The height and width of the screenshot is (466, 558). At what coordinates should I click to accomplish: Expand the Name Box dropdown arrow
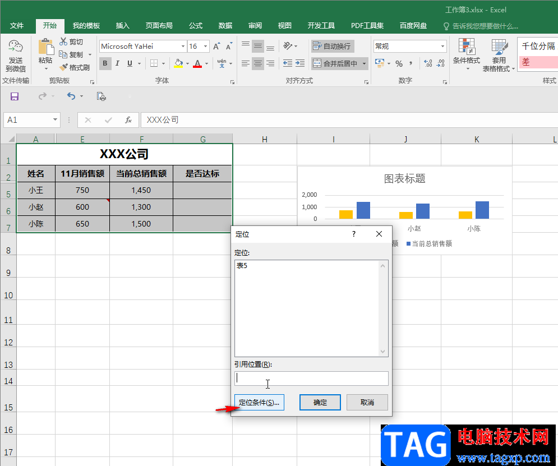pos(55,119)
